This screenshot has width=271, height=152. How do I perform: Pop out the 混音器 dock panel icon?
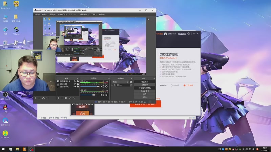(x=109, y=78)
